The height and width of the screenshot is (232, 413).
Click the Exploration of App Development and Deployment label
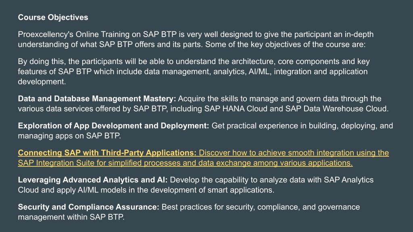[113, 126]
